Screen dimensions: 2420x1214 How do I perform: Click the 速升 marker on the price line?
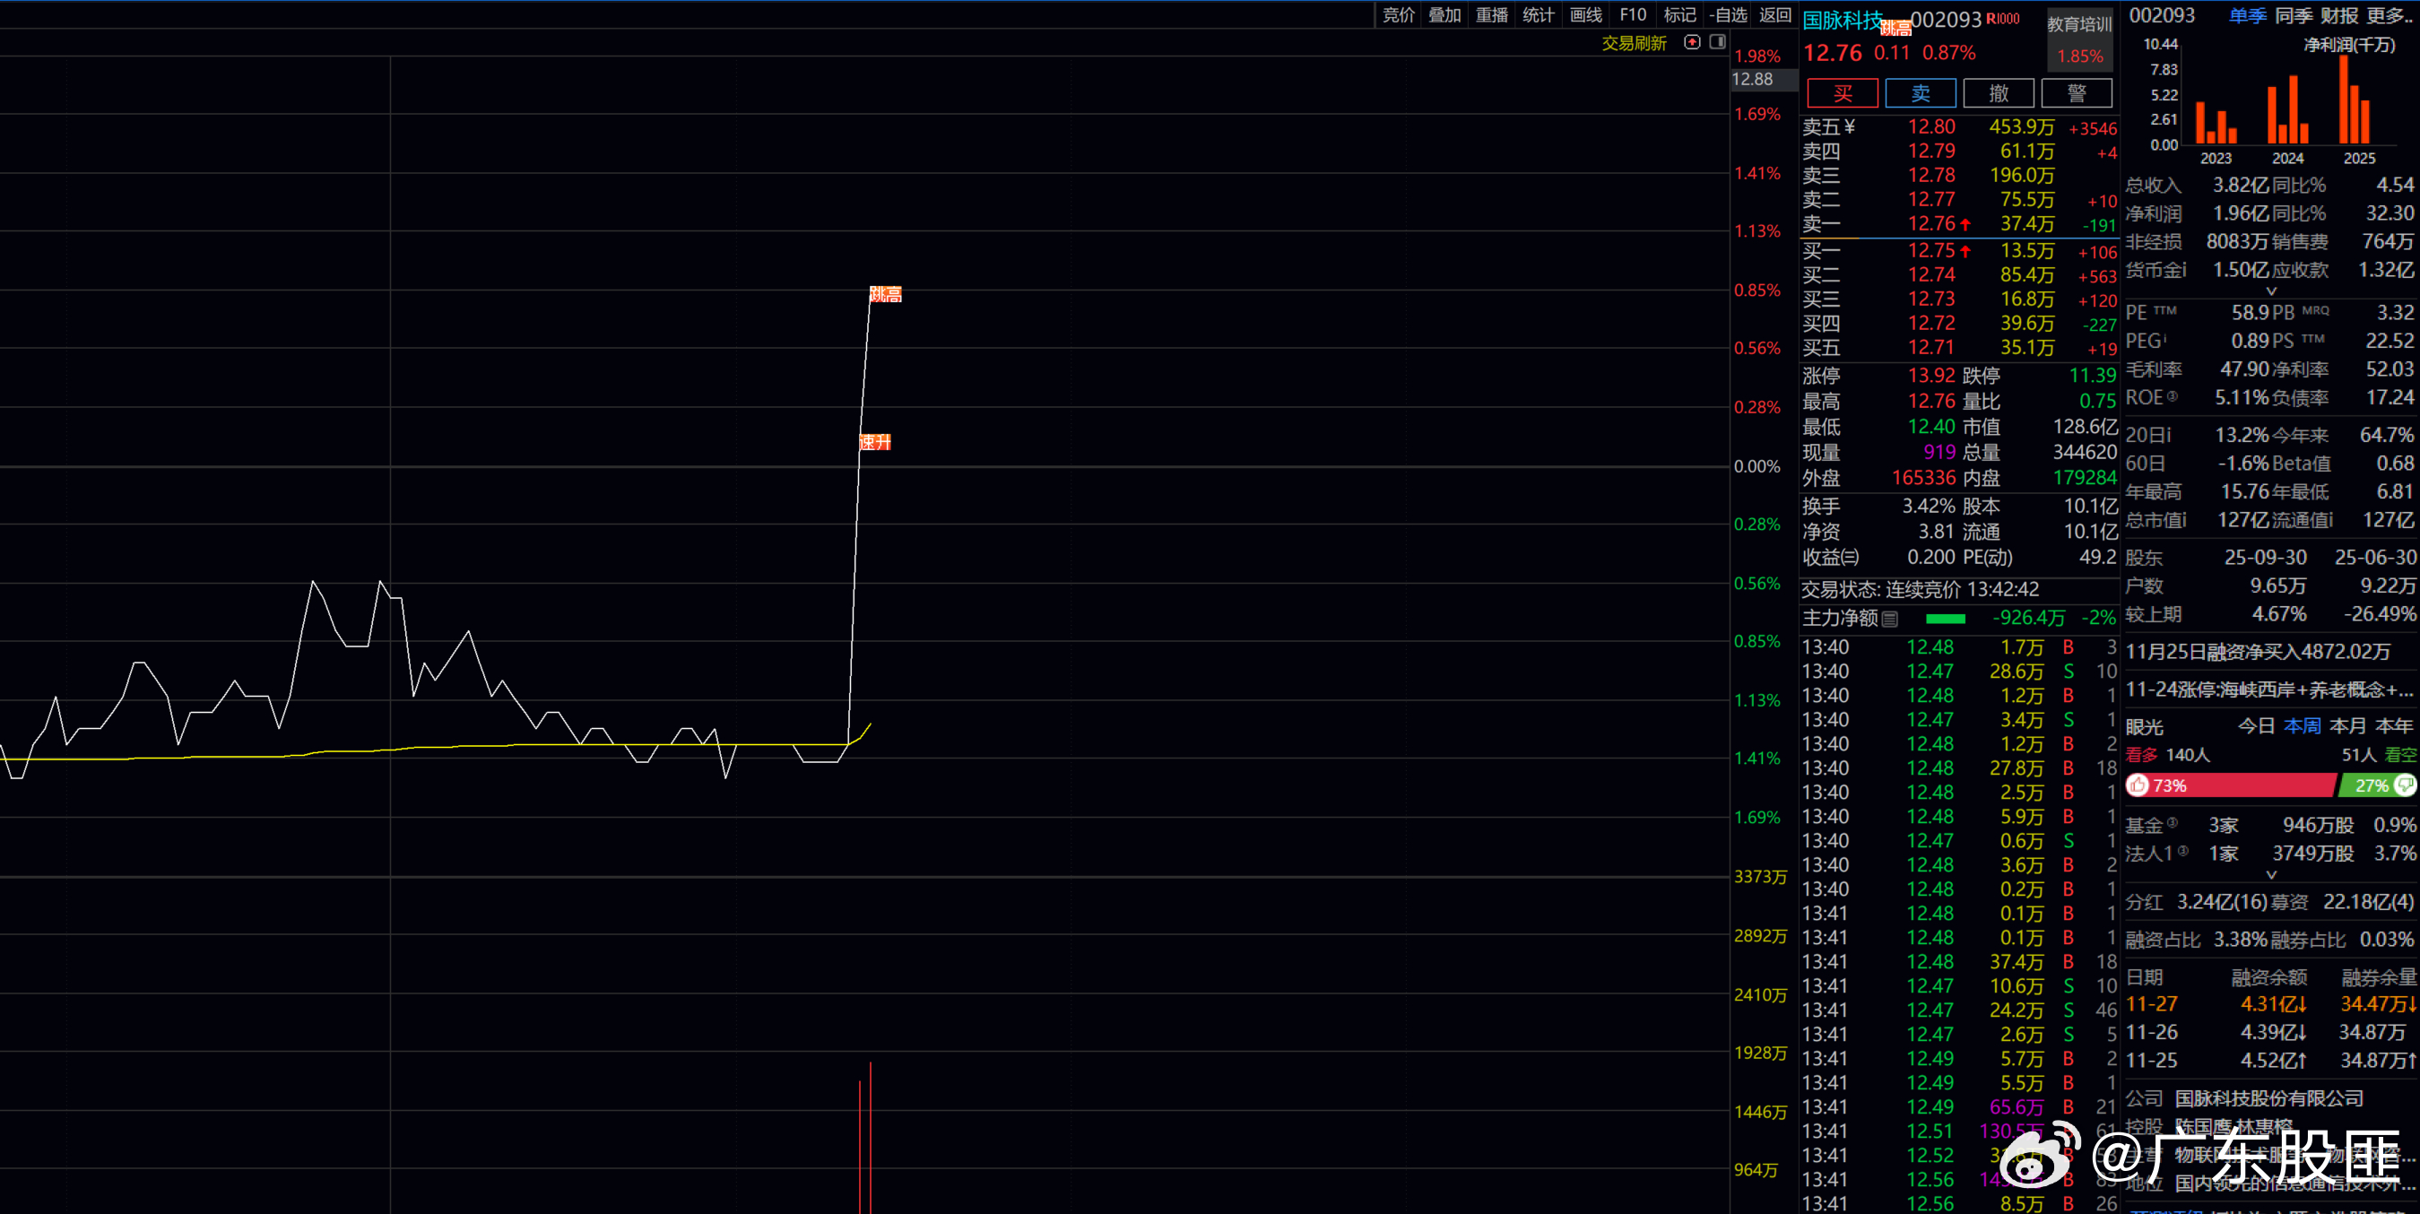[874, 442]
